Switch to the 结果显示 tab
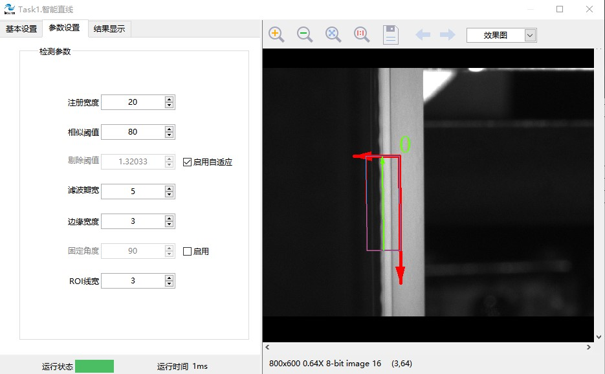The image size is (605, 374). 109,28
